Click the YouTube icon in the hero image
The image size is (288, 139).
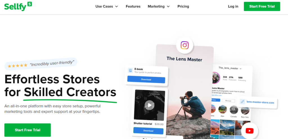[249, 131]
